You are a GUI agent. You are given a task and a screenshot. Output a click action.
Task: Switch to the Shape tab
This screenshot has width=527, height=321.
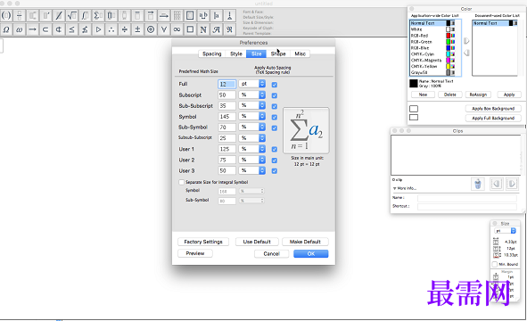tap(278, 53)
